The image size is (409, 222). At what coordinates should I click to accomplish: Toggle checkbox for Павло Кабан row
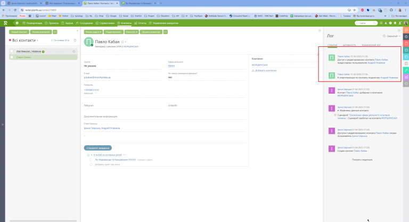(x=12, y=57)
